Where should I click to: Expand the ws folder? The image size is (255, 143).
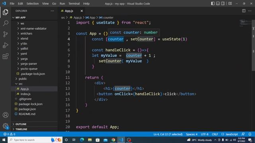click(x=35, y=23)
